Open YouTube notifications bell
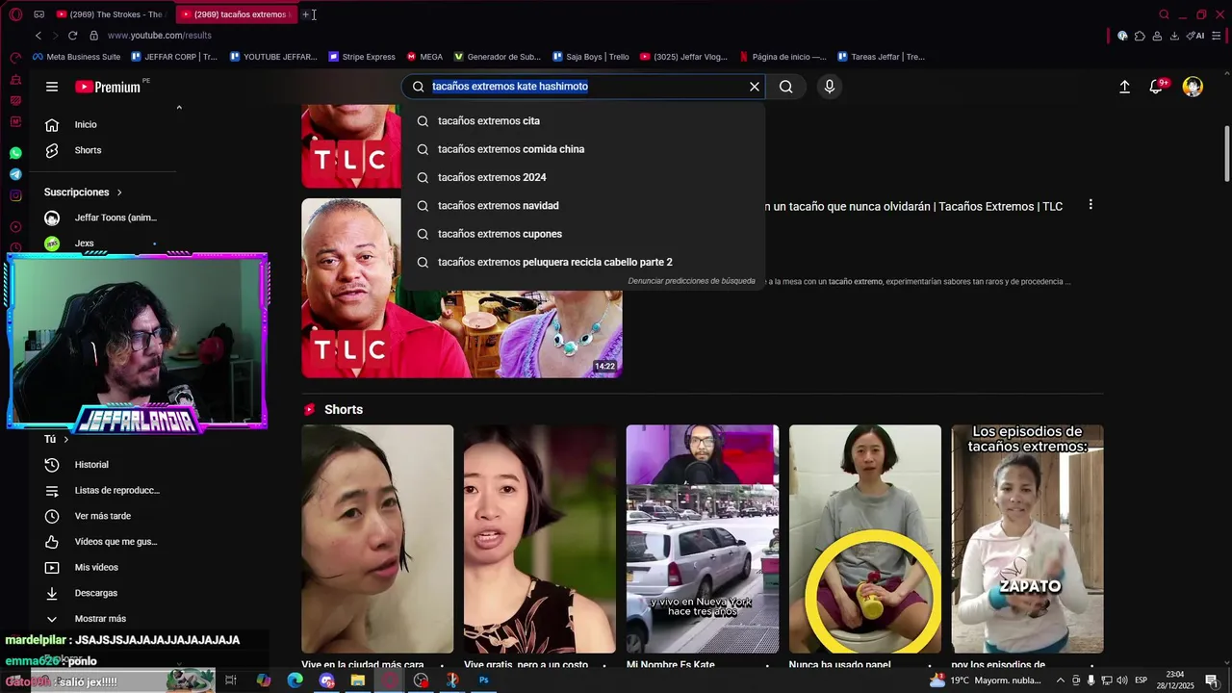Viewport: 1232px width, 693px height. point(1157,87)
